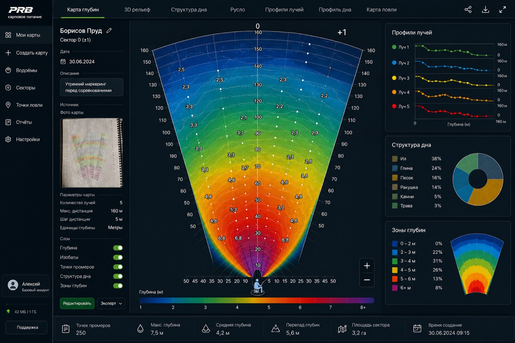Click the Зоны глубин fan preview

(477, 264)
